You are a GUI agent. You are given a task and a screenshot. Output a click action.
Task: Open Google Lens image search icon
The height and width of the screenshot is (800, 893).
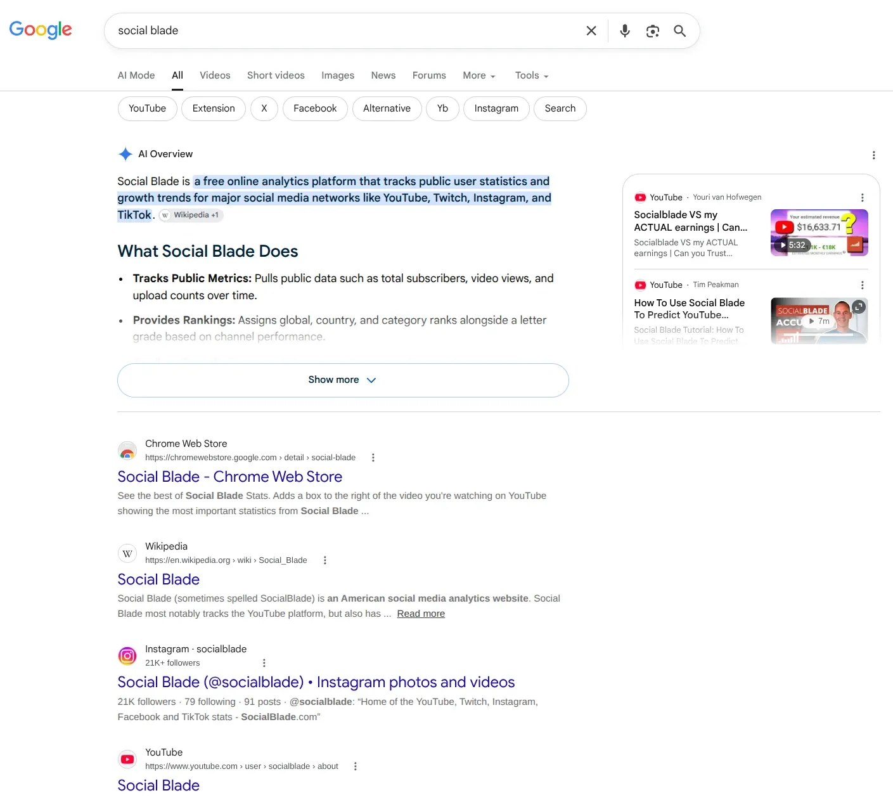point(653,30)
